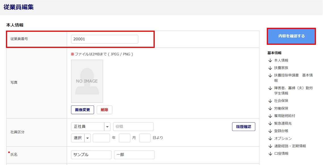
Task: Click the 役職 text field
Action: pos(133,127)
